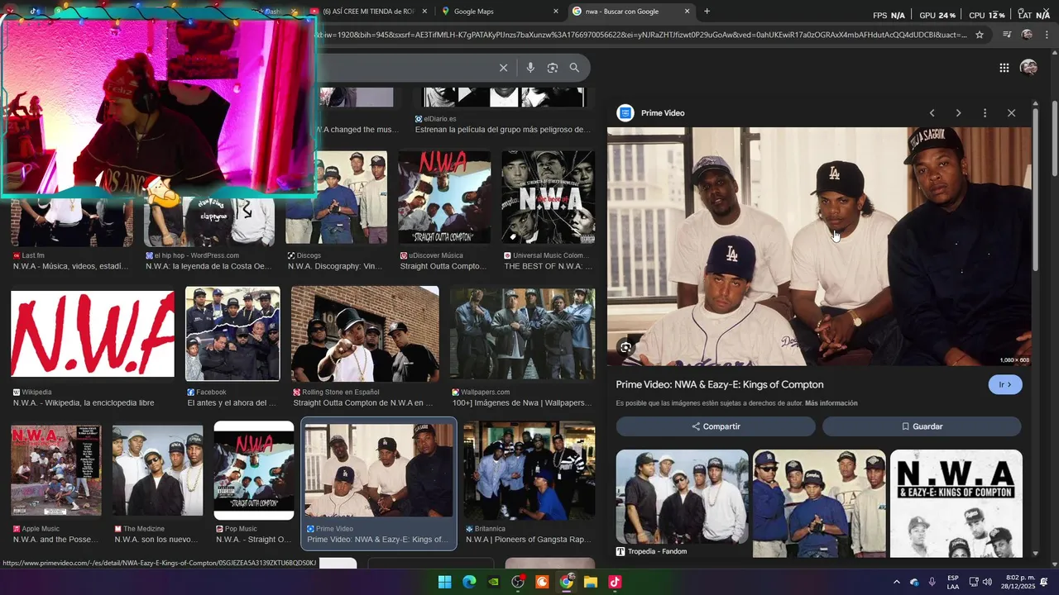The height and width of the screenshot is (595, 1059).
Task: Switch to the ASÍ CREE MI TIENDA tab
Action: pyautogui.click(x=368, y=12)
